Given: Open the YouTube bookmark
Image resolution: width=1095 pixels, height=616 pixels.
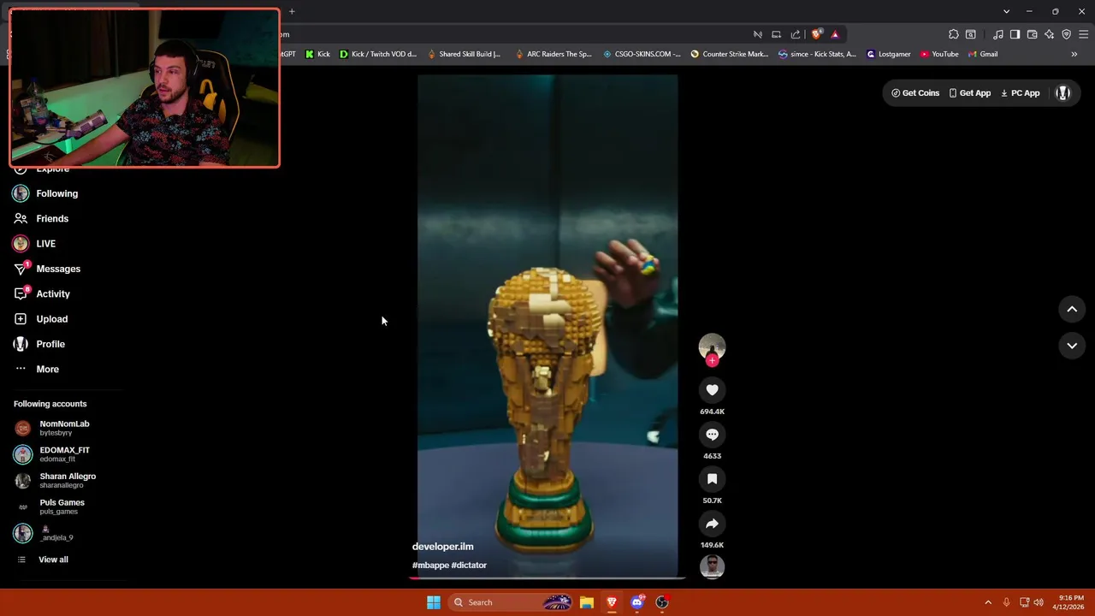Looking at the screenshot, I should point(939,54).
